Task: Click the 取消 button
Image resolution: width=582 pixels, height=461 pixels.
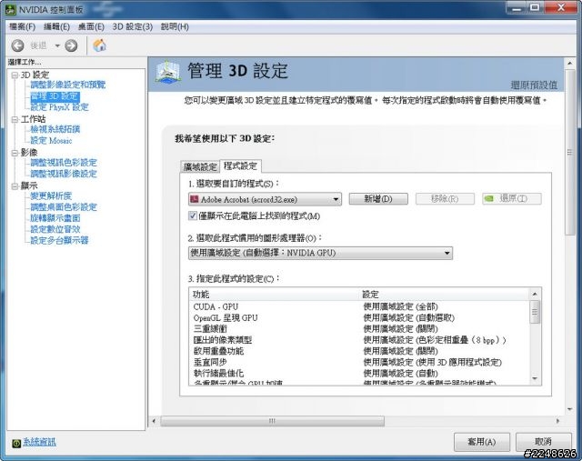Action: coord(544,442)
